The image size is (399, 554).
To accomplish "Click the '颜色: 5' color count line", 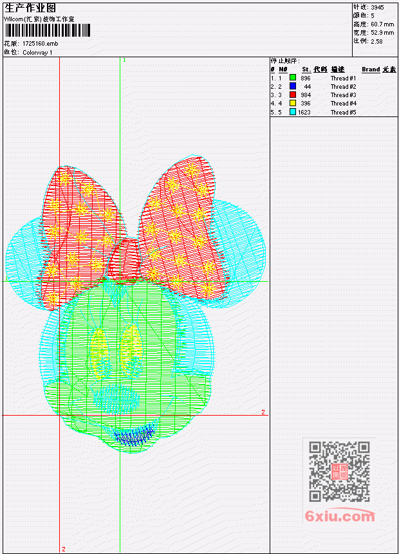I will [x=364, y=15].
